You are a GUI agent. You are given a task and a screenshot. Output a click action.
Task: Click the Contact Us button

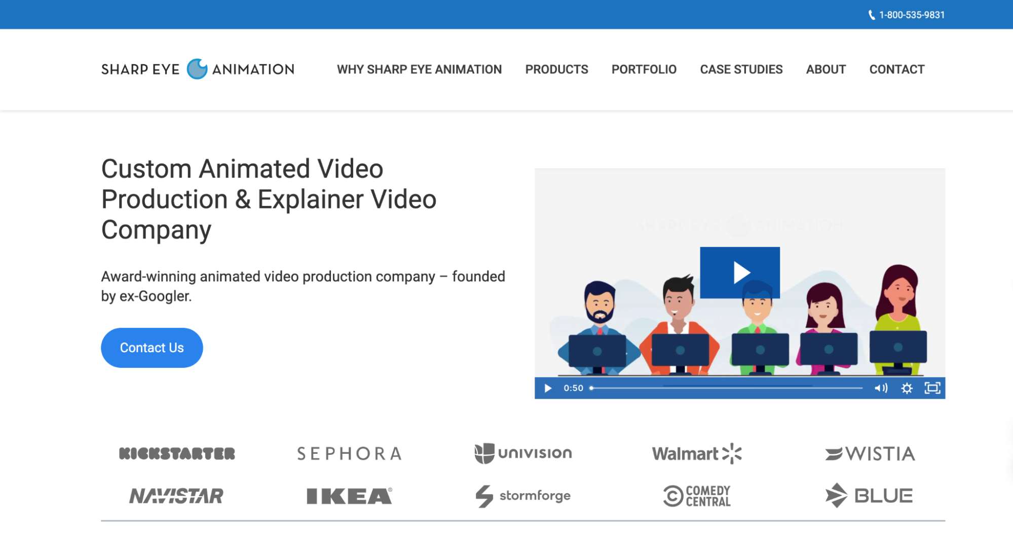click(x=152, y=348)
